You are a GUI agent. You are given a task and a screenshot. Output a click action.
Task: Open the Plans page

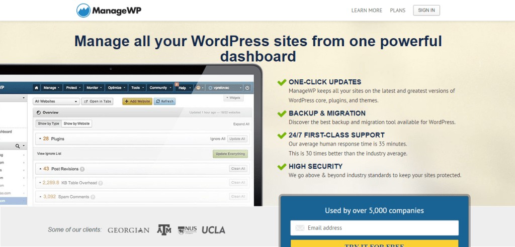[x=397, y=11]
